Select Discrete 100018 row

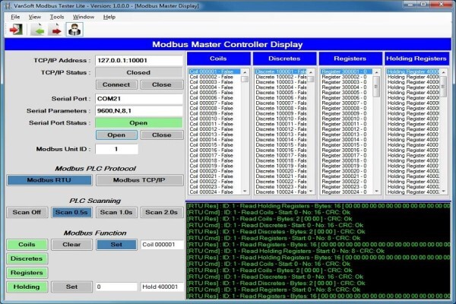click(280, 160)
